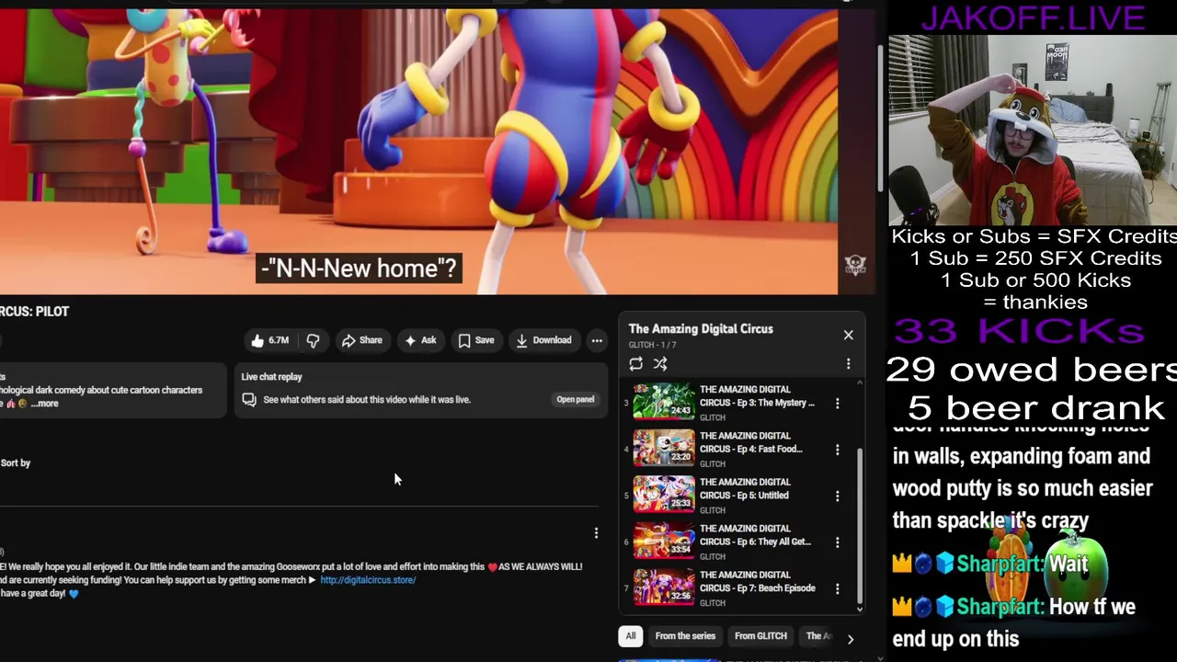This screenshot has height=662, width=1177.
Task: Click the Ask button
Action: point(419,340)
